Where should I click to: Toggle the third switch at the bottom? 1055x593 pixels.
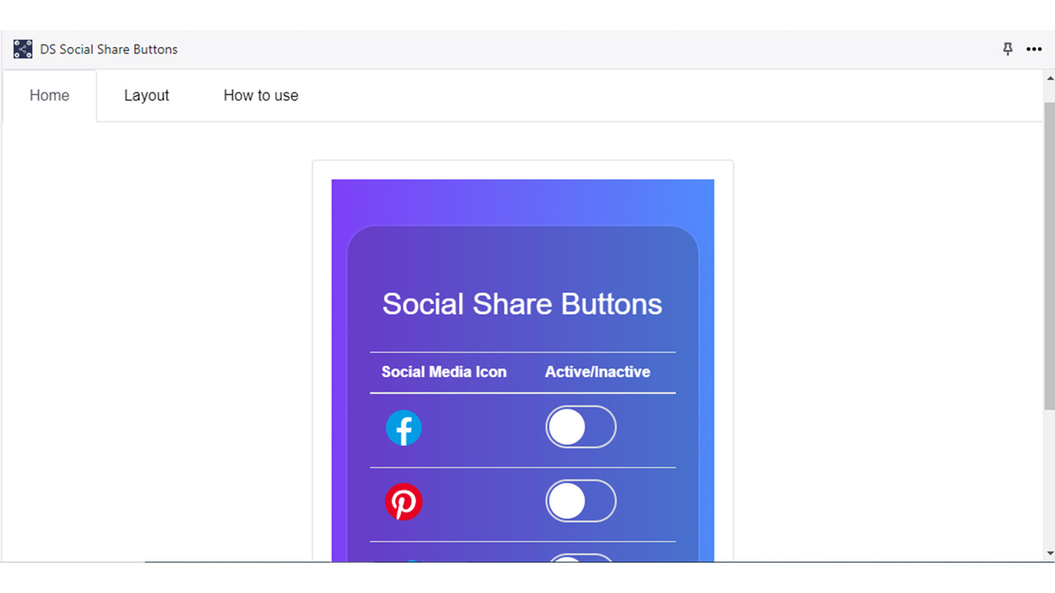[581, 560]
